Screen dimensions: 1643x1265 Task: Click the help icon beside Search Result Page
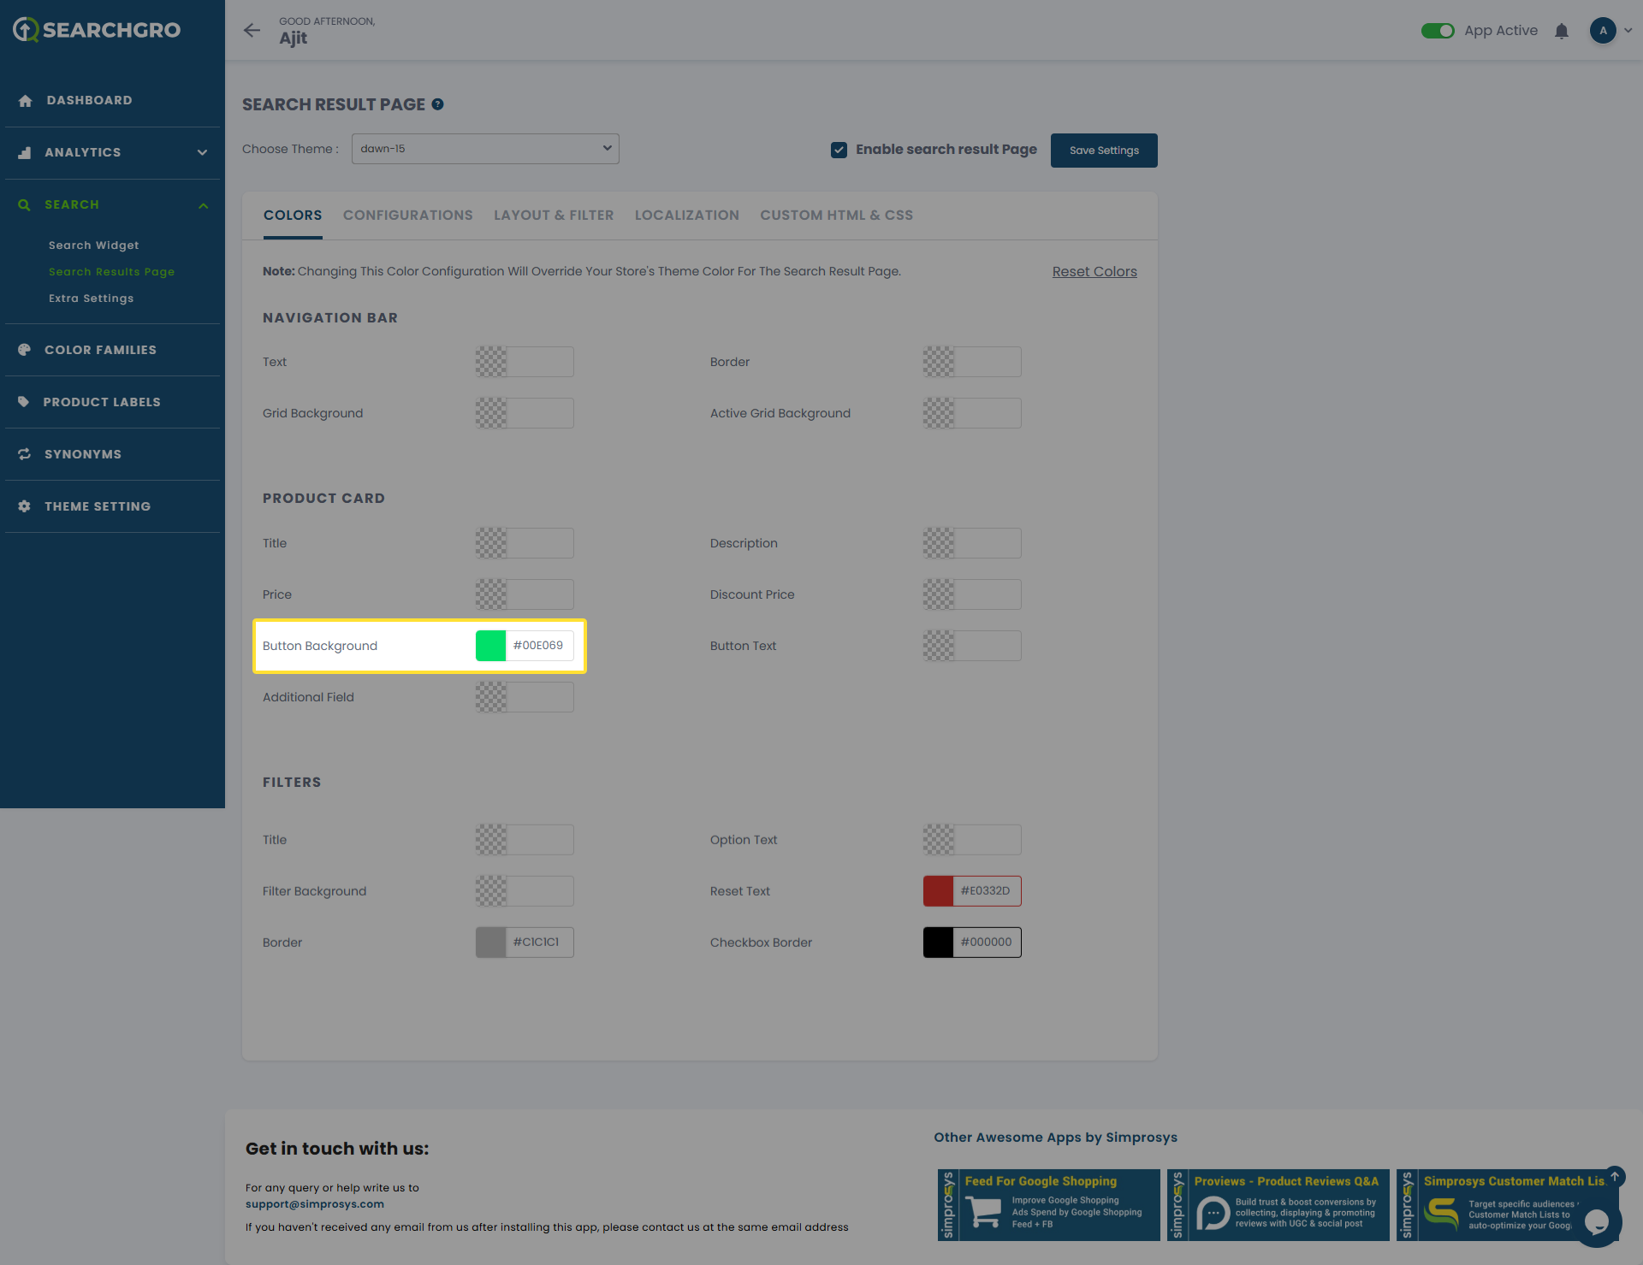click(x=437, y=104)
